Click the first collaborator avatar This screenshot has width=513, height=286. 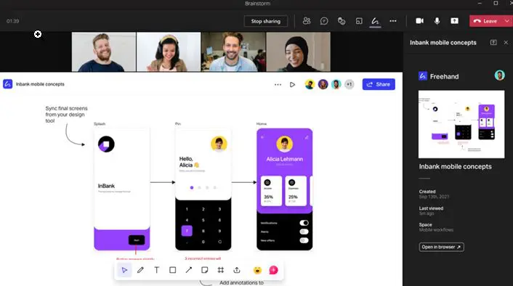click(310, 84)
